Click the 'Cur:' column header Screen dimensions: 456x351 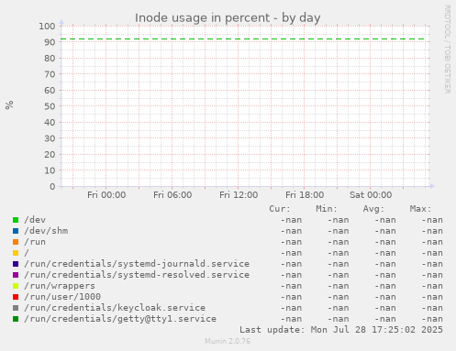[280, 209]
